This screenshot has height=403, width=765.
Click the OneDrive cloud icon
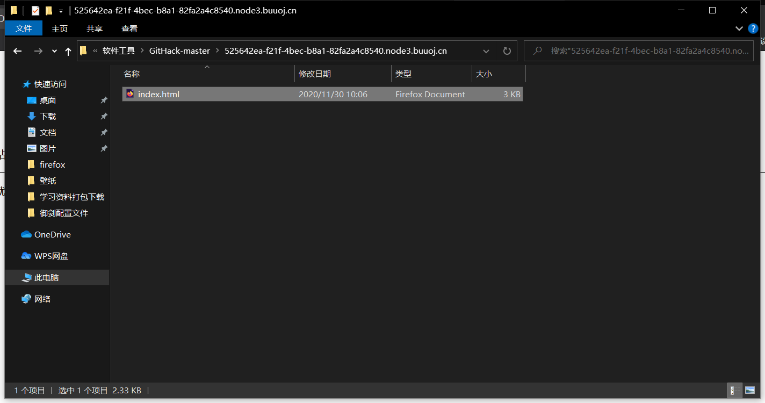point(26,235)
